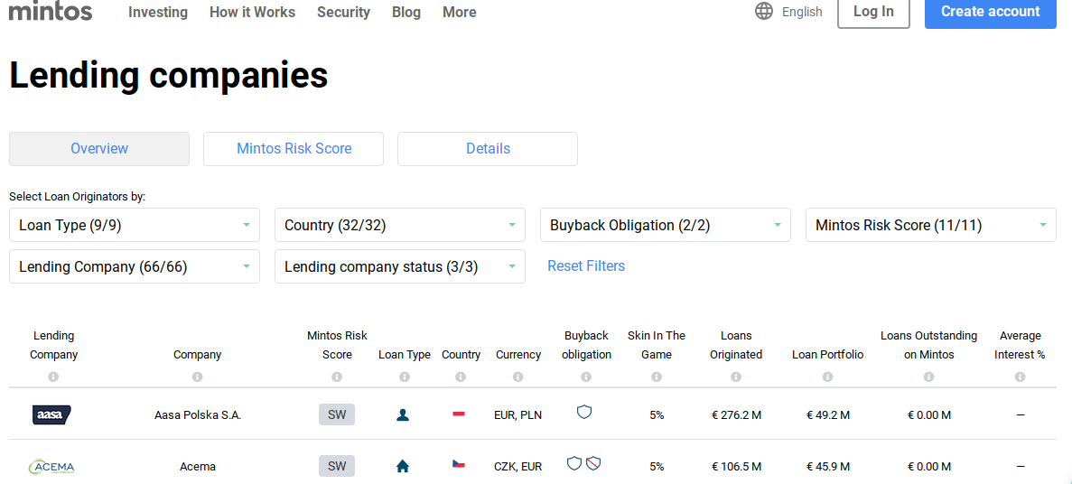Click personal loan icon in Aasa Polska row
The height and width of the screenshot is (484, 1072).
pyautogui.click(x=403, y=414)
